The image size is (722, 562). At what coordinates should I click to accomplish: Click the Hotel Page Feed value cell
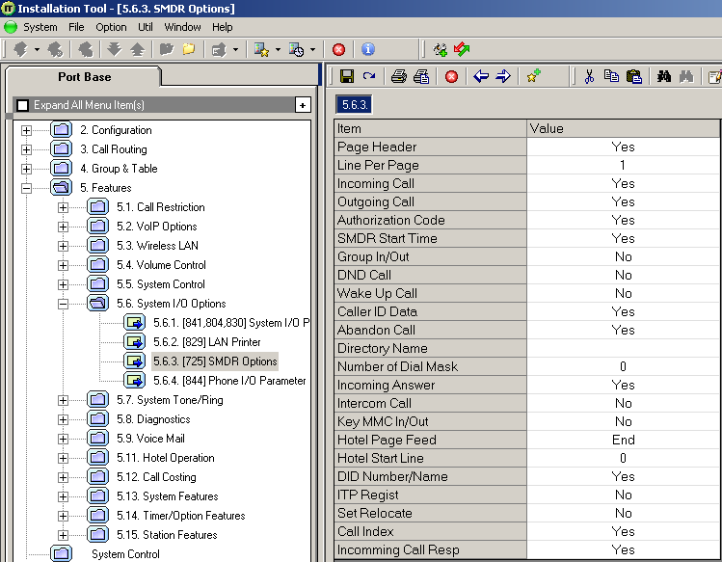coord(623,440)
